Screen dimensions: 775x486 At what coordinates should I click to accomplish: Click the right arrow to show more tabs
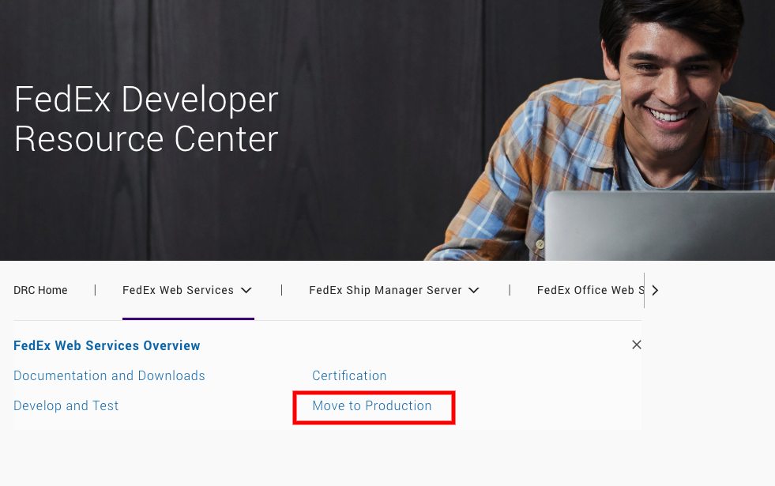click(x=655, y=290)
